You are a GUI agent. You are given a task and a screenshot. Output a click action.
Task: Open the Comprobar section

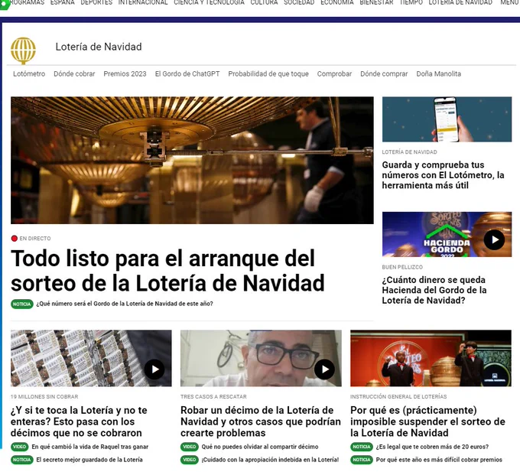point(334,74)
